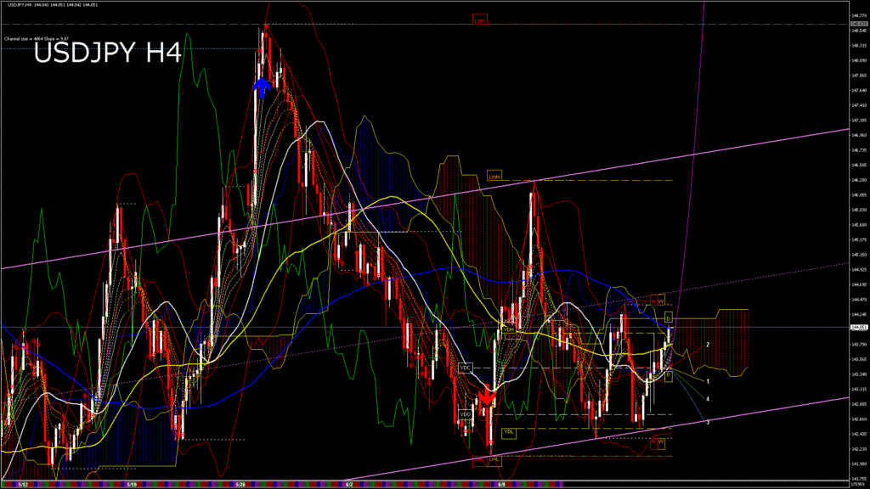Select the YDC level label
Image resolution: width=870 pixels, height=489 pixels.
coord(465,368)
